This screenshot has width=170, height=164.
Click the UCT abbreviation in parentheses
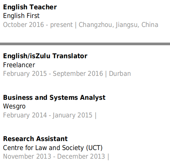click(94, 148)
